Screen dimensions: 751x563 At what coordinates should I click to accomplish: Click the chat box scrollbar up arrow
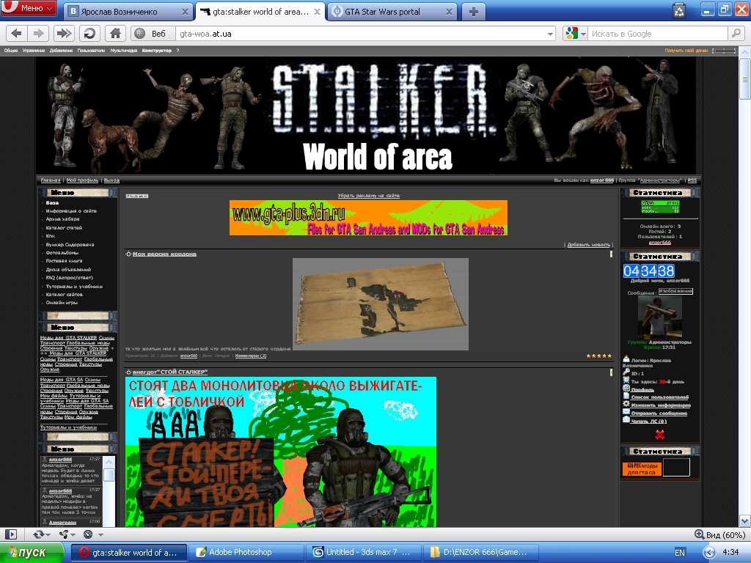click(109, 462)
